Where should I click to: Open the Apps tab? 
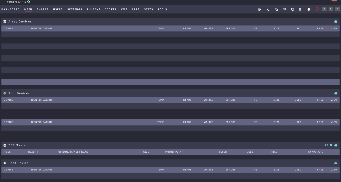pyautogui.click(x=135, y=9)
